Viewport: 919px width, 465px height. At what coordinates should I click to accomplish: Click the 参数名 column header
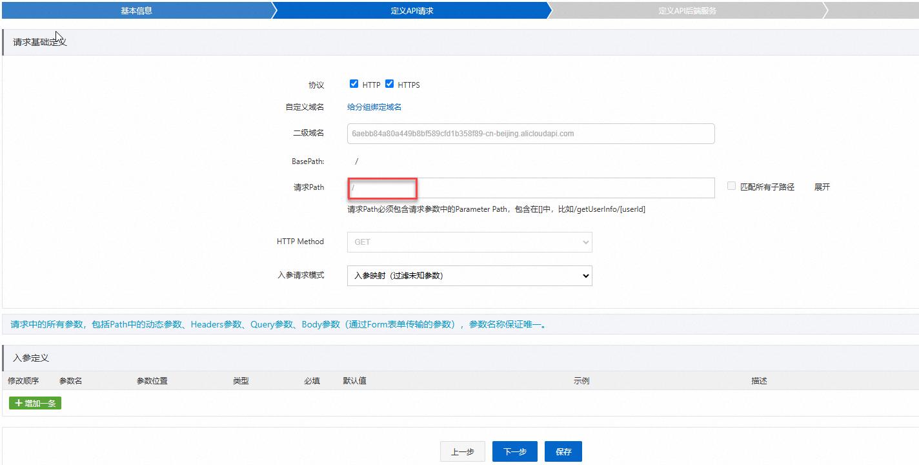[70, 381]
